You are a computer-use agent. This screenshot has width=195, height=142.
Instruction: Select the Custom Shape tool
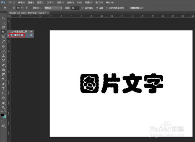(4, 98)
